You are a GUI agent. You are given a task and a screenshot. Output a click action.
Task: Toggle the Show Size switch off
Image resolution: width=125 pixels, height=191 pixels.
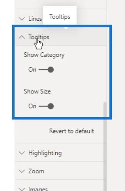point(46,106)
